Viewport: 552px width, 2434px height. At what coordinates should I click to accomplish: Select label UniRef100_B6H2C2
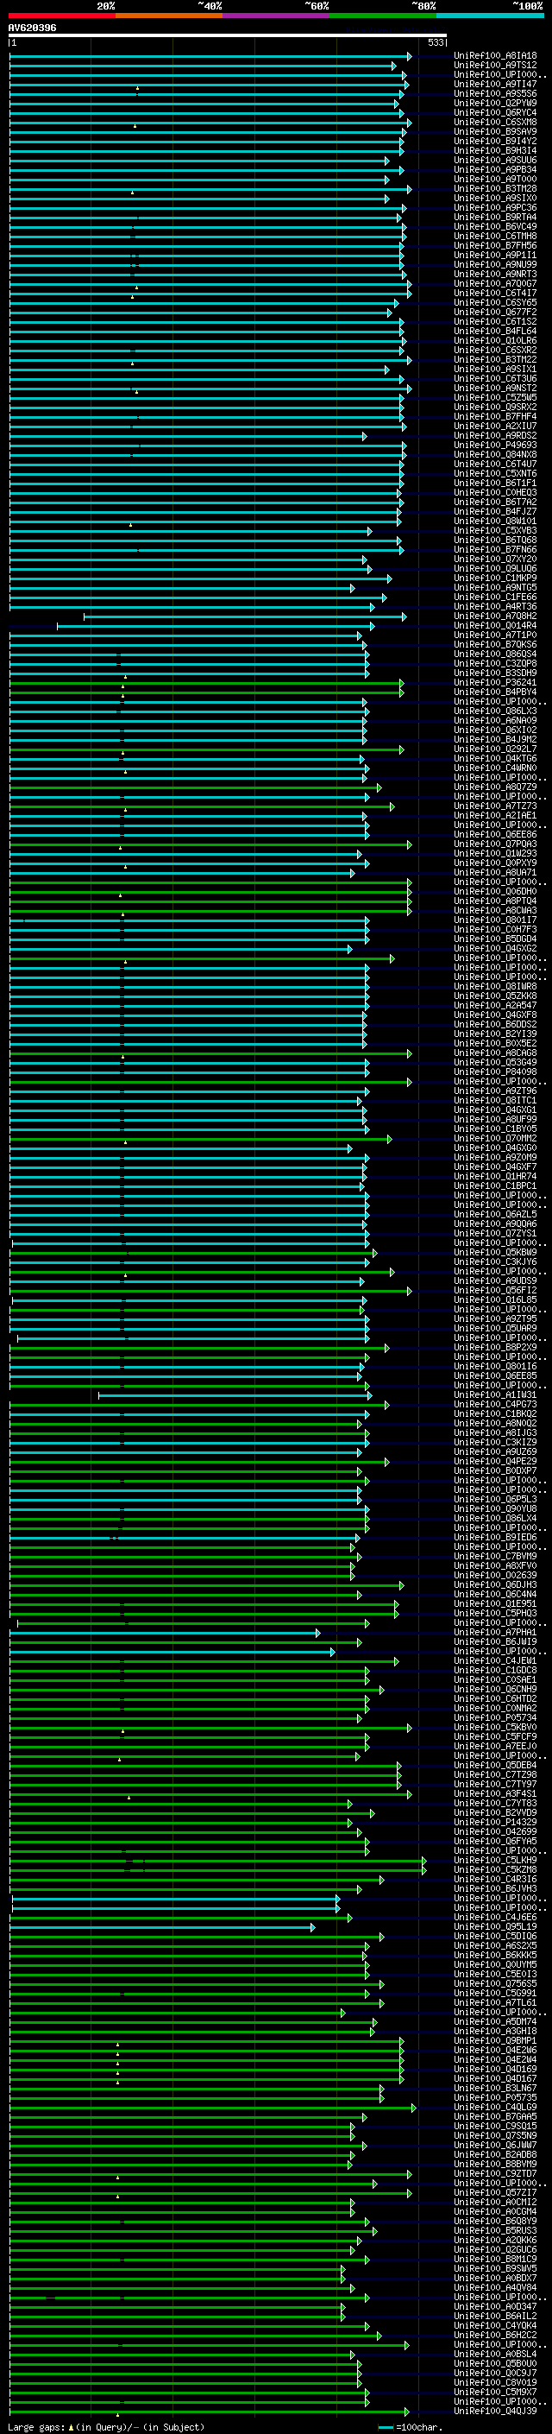(495, 2335)
